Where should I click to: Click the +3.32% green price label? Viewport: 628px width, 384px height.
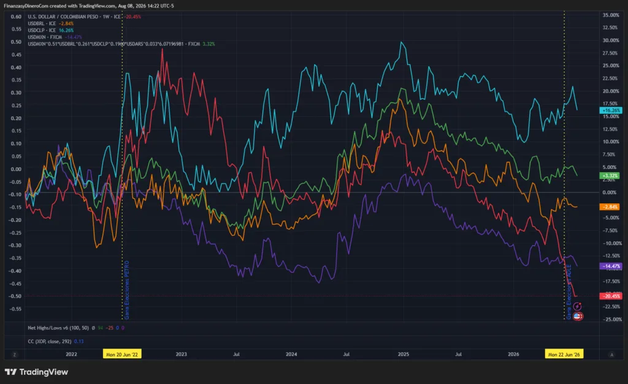[x=609, y=176]
